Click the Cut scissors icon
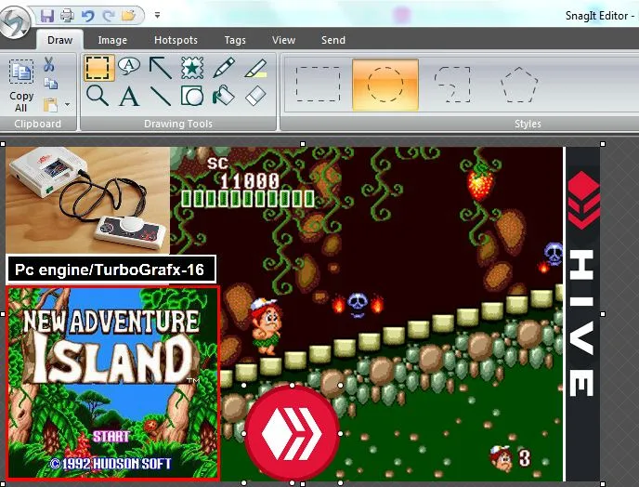 [x=49, y=64]
